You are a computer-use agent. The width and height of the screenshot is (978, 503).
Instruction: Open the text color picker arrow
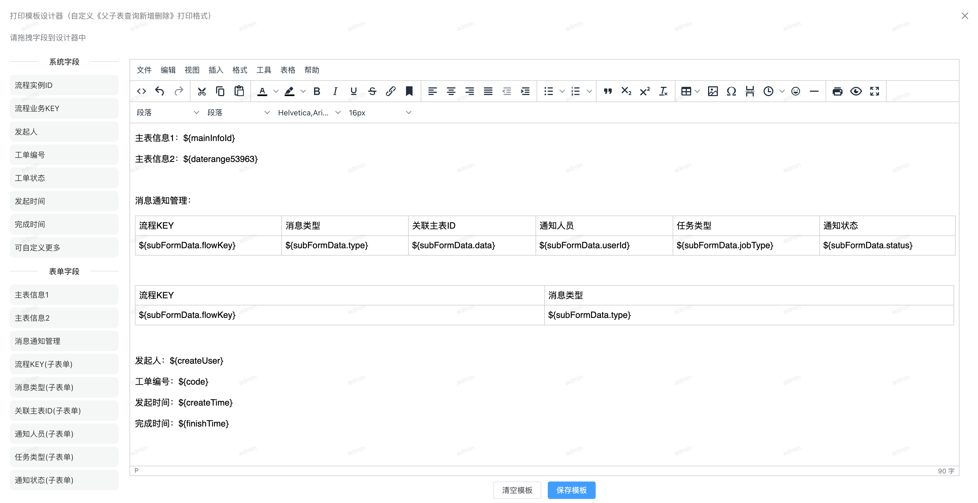pos(276,91)
